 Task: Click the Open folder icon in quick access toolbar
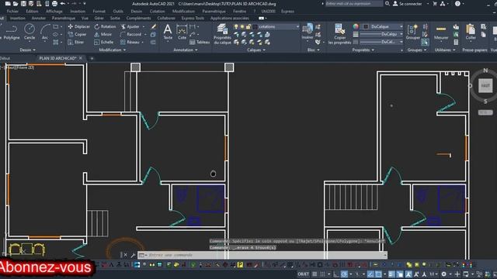[x=16, y=4]
